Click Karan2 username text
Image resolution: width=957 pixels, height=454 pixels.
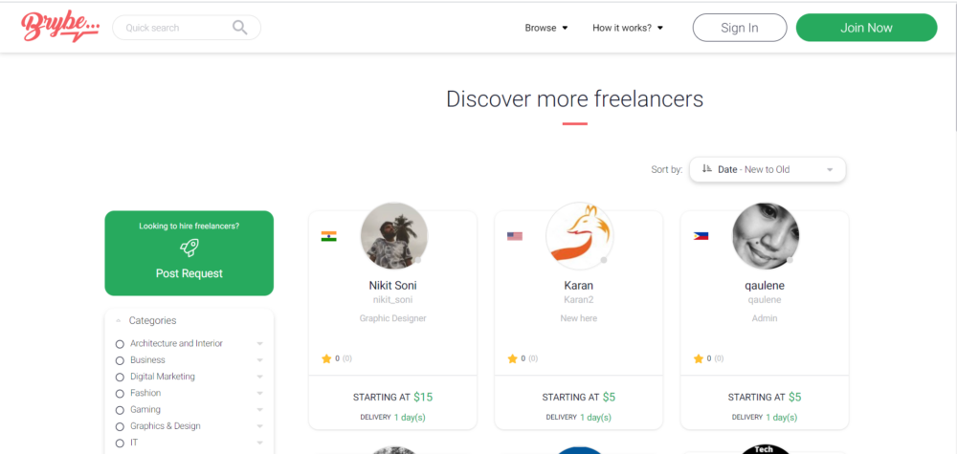click(579, 300)
